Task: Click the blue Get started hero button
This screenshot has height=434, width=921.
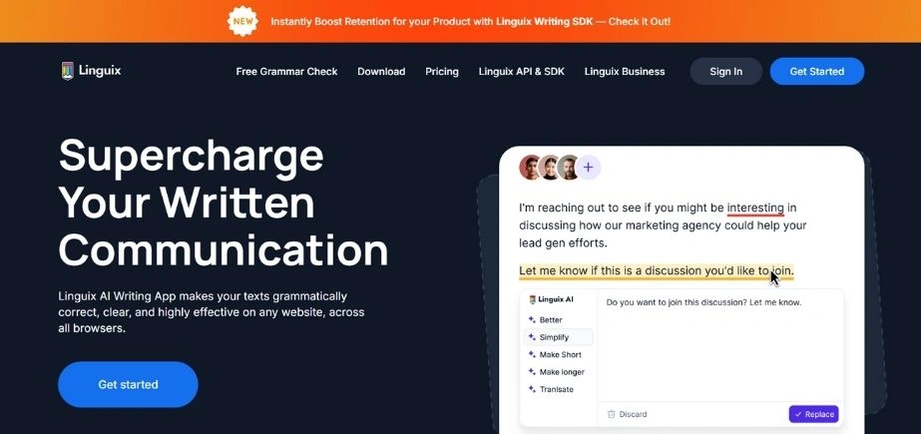Action: pos(128,385)
